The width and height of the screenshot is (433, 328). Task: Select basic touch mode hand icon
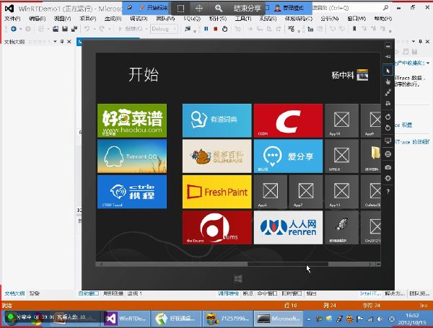[388, 81]
